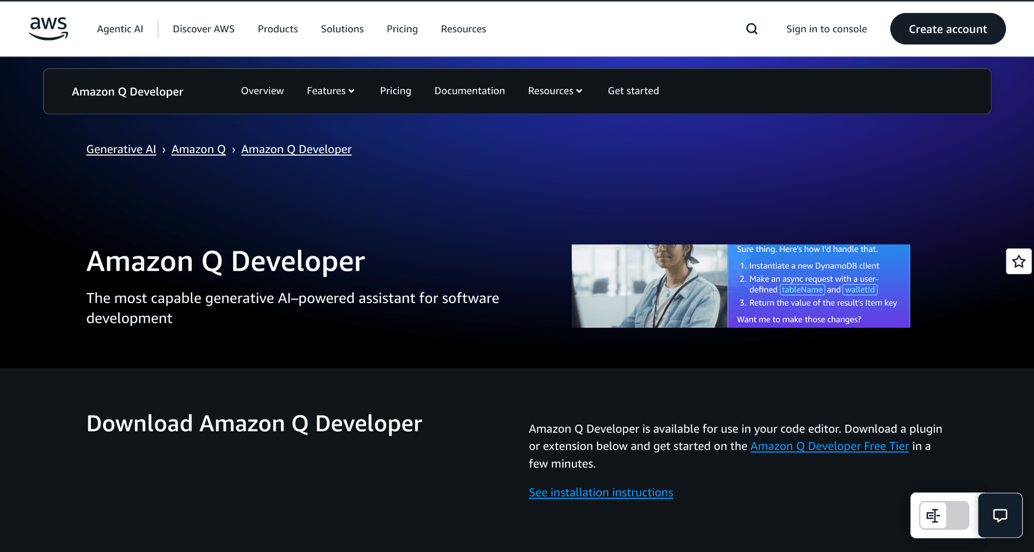This screenshot has width=1034, height=552.
Task: Toggle the text selection switch
Action: click(x=944, y=515)
